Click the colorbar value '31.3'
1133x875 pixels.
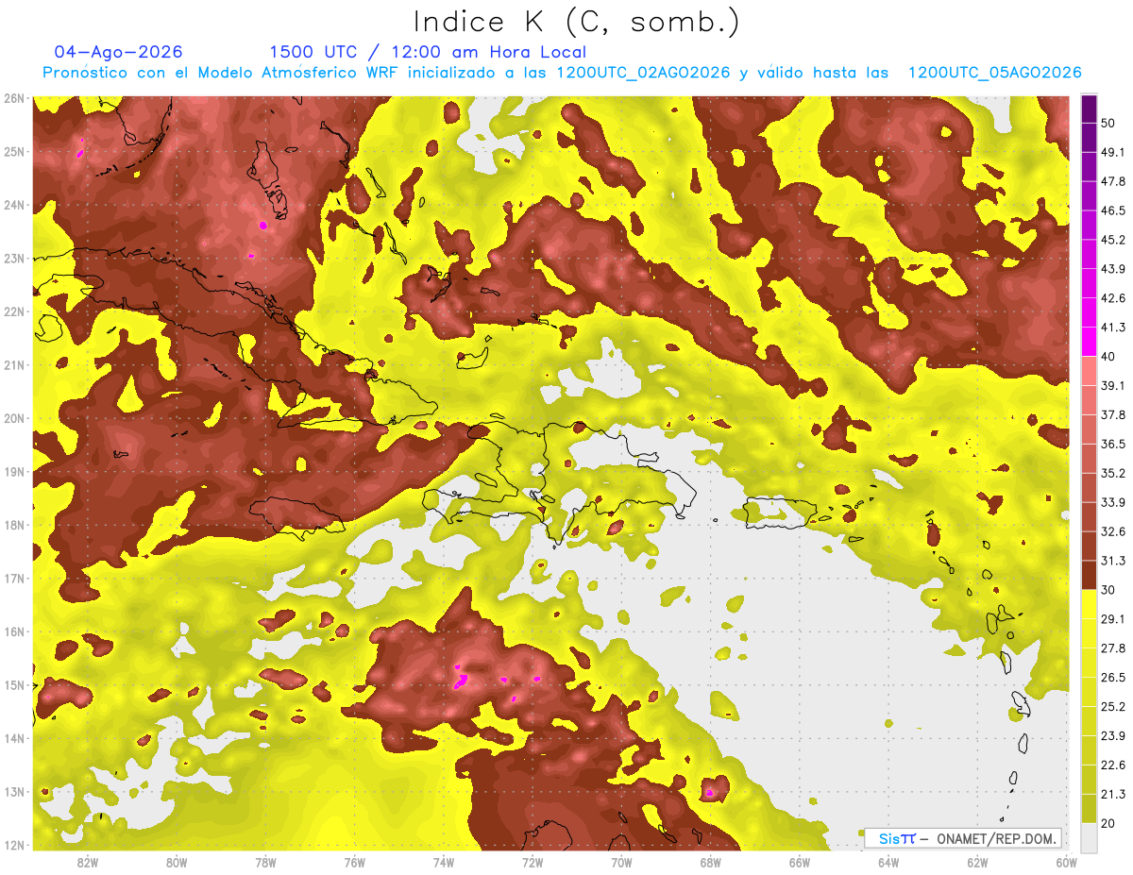[1112, 561]
